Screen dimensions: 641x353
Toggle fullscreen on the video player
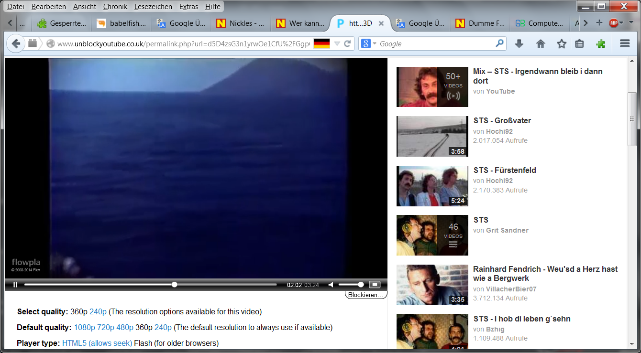375,285
